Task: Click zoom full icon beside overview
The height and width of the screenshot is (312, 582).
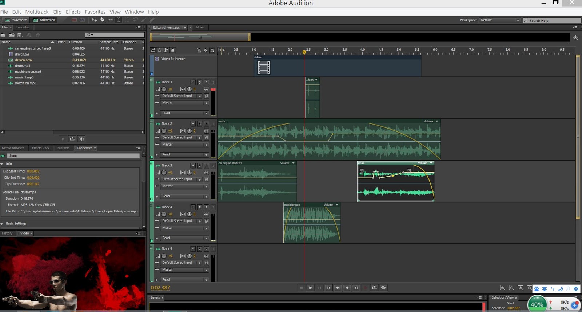Action: pos(575,38)
